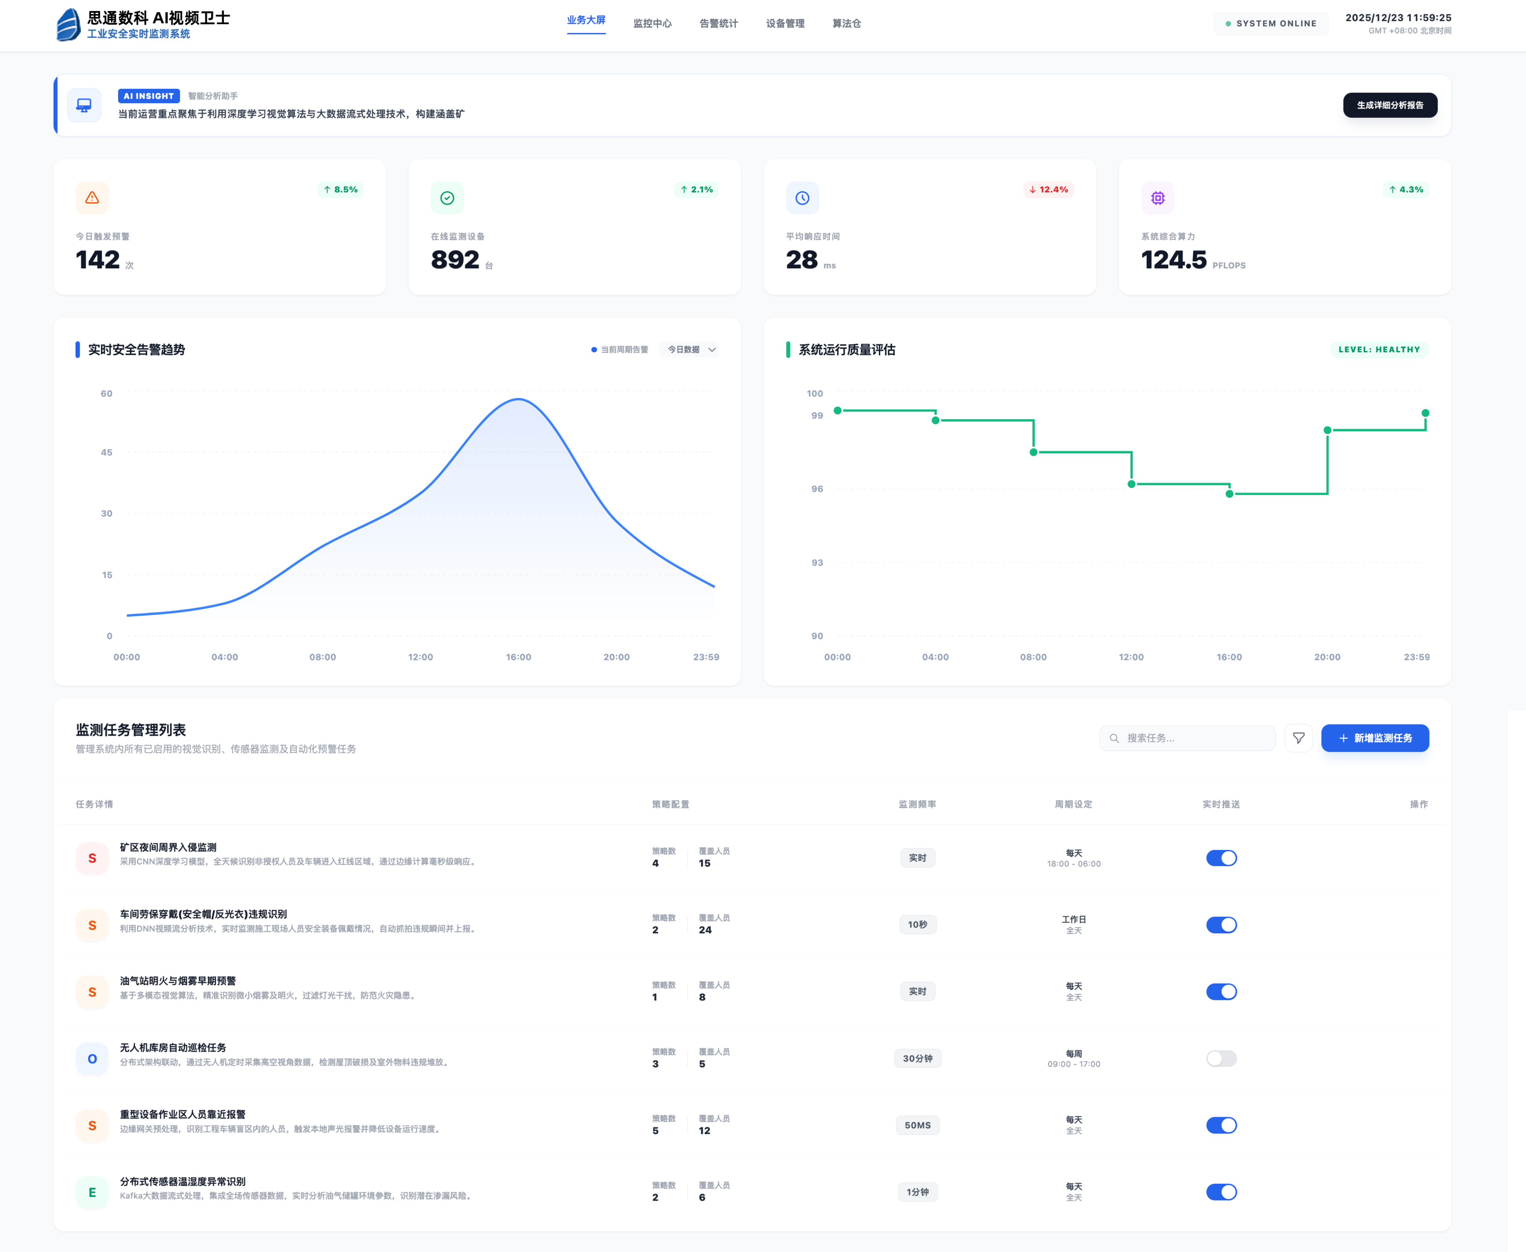Turn off push for 油气站明火与烟雾早期预警

pyautogui.click(x=1221, y=991)
